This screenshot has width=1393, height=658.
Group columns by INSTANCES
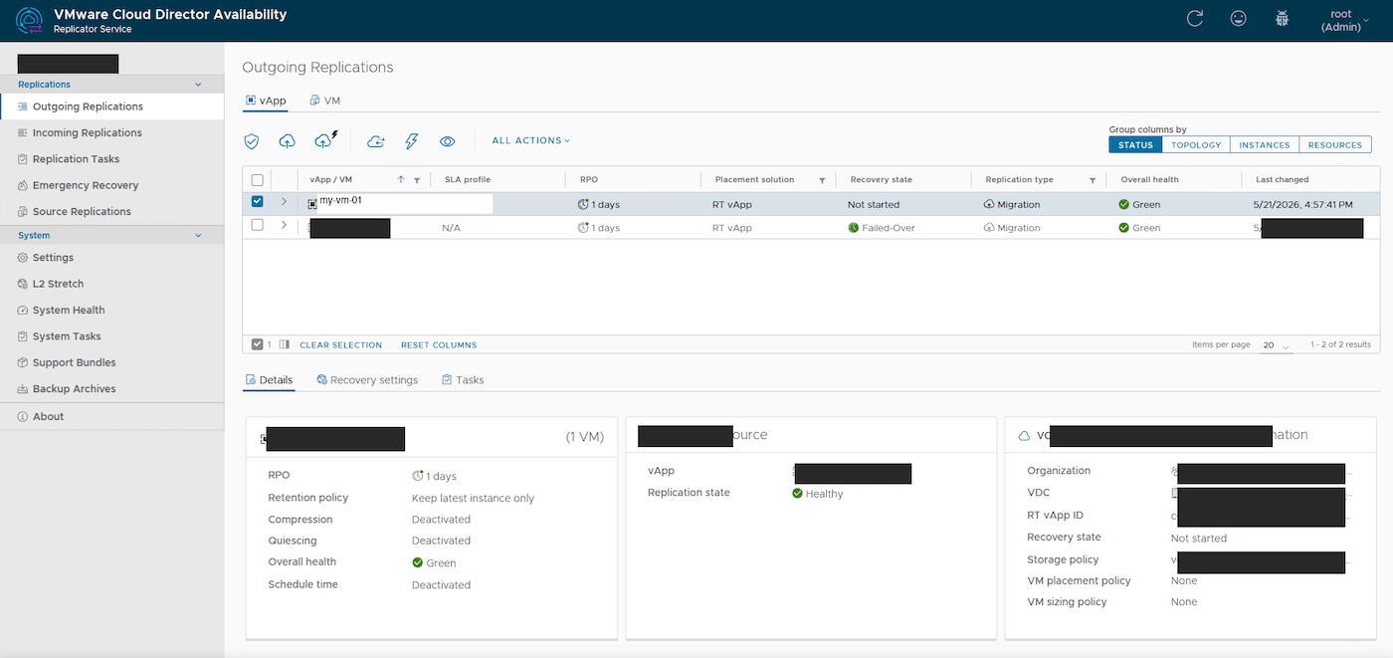pyautogui.click(x=1265, y=144)
